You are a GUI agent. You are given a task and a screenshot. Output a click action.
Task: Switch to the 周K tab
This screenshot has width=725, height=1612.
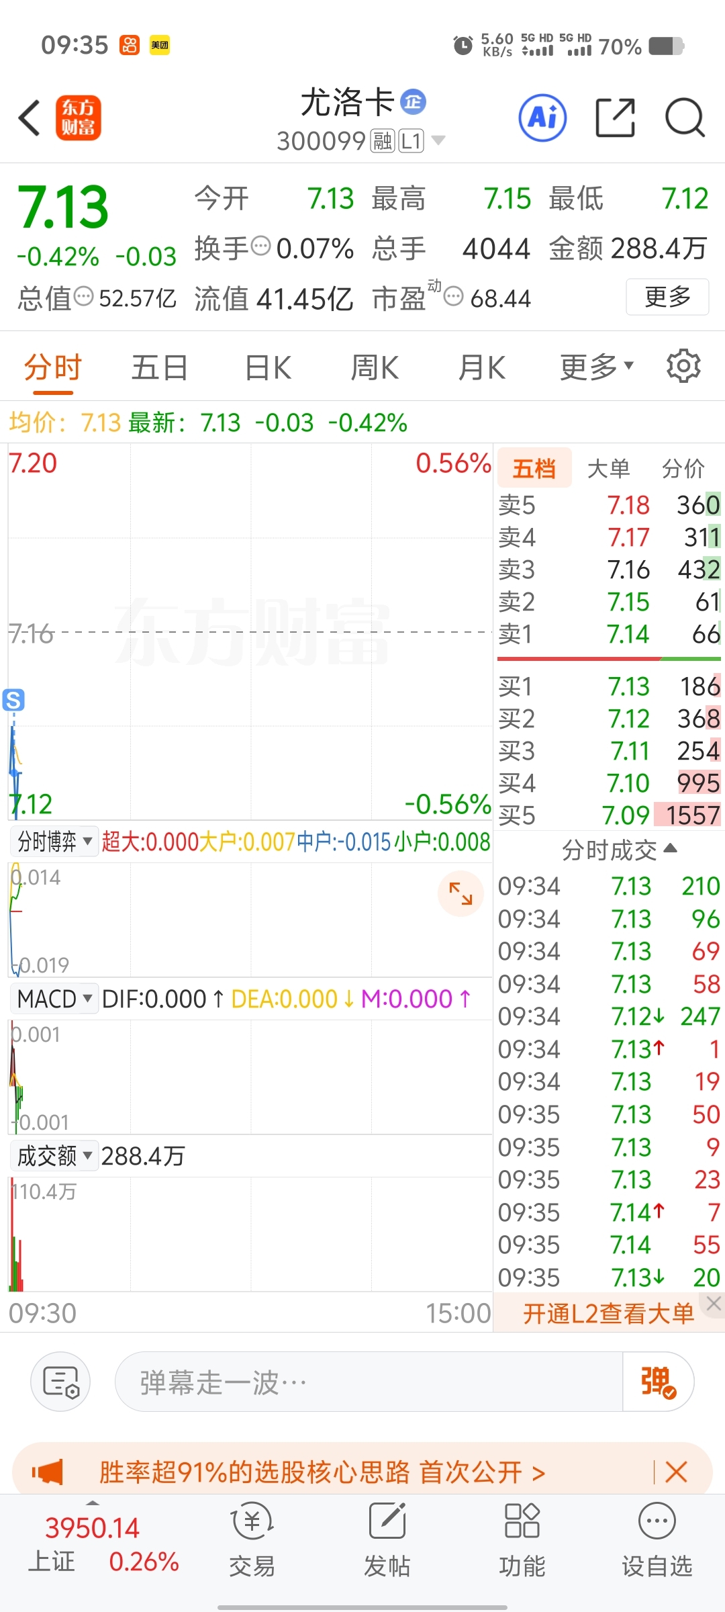375,367
